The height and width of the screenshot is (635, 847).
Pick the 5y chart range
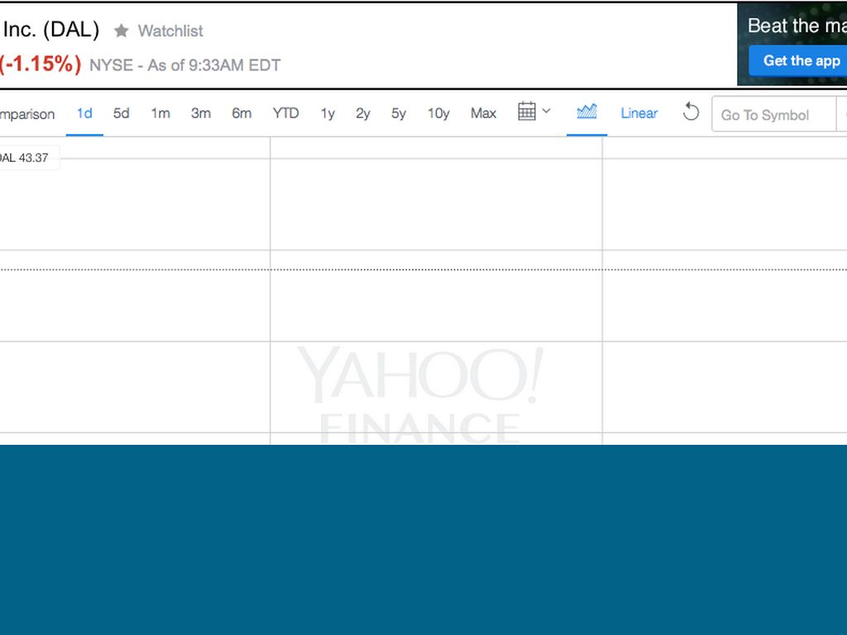coord(399,113)
